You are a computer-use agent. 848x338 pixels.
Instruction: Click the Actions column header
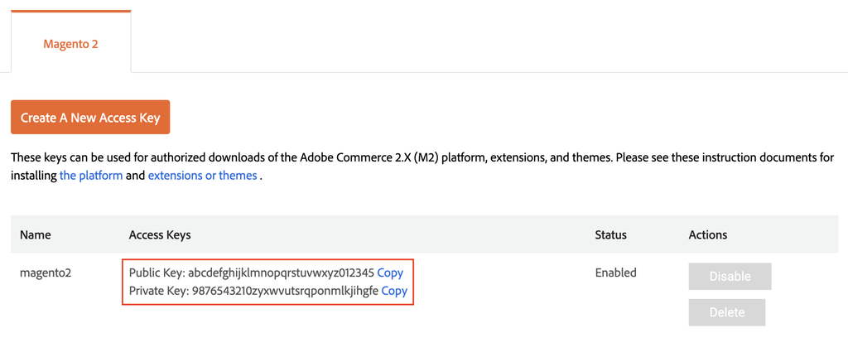pos(708,235)
